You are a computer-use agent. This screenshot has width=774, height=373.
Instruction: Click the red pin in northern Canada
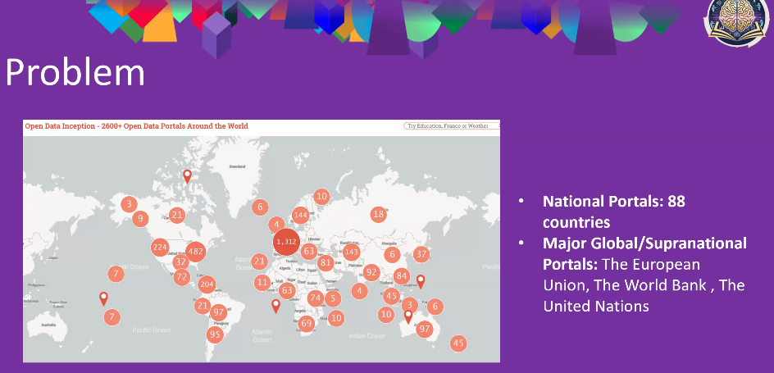(x=187, y=175)
